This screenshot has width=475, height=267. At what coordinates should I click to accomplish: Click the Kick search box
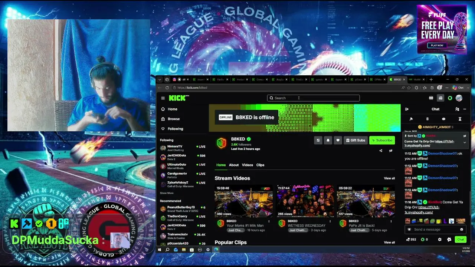click(x=313, y=98)
